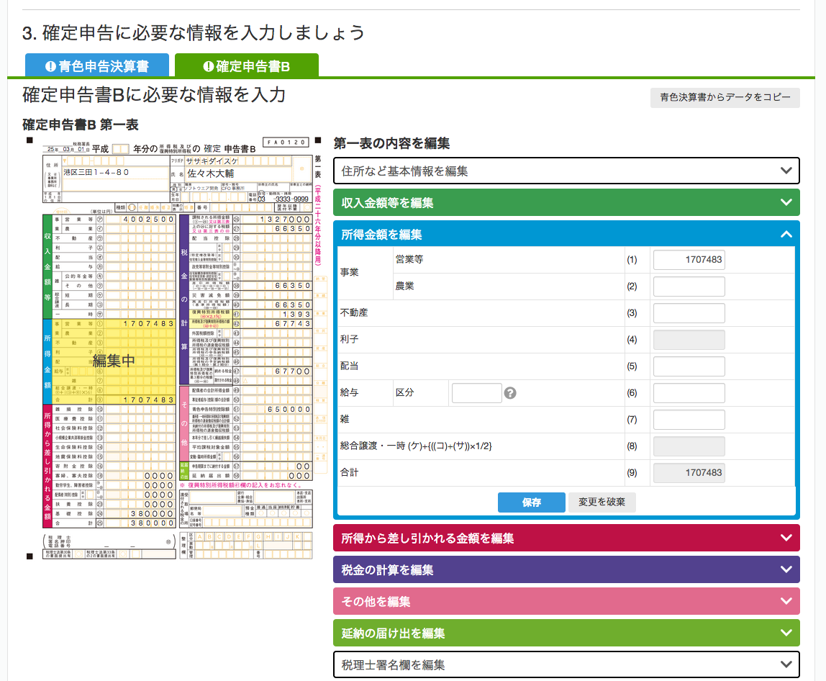This screenshot has width=826, height=681.
Task: Expand the その他を編集 section
Action: coord(566,601)
